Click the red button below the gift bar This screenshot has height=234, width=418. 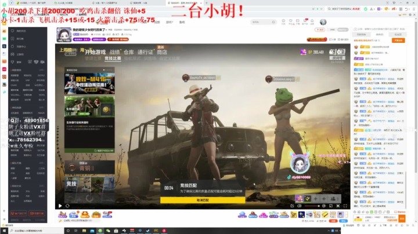(x=333, y=221)
